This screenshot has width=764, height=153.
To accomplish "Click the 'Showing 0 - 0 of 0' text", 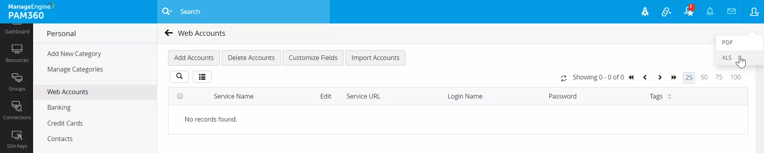I will click(x=598, y=77).
